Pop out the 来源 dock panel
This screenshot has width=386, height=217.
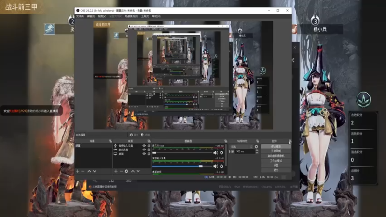pos(149,141)
